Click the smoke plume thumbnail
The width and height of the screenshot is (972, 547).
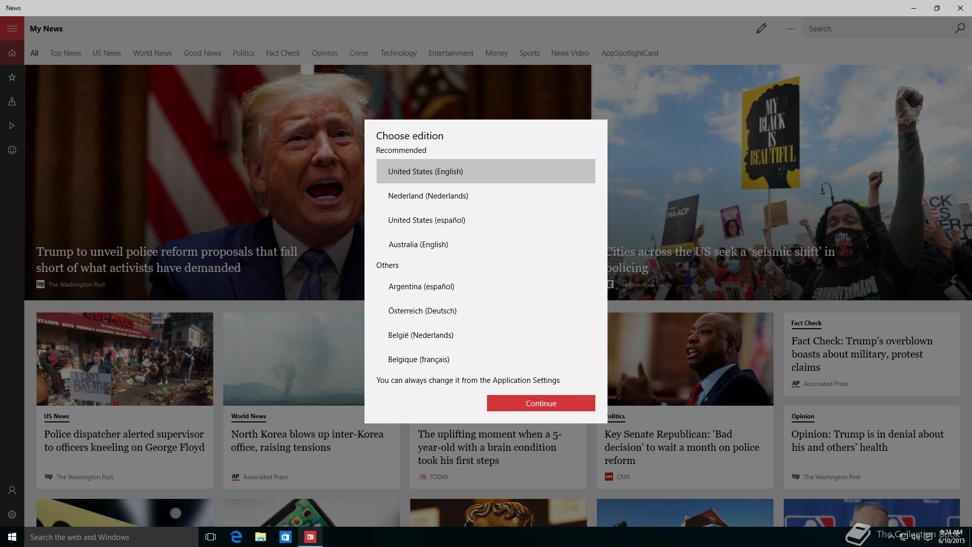click(x=294, y=359)
